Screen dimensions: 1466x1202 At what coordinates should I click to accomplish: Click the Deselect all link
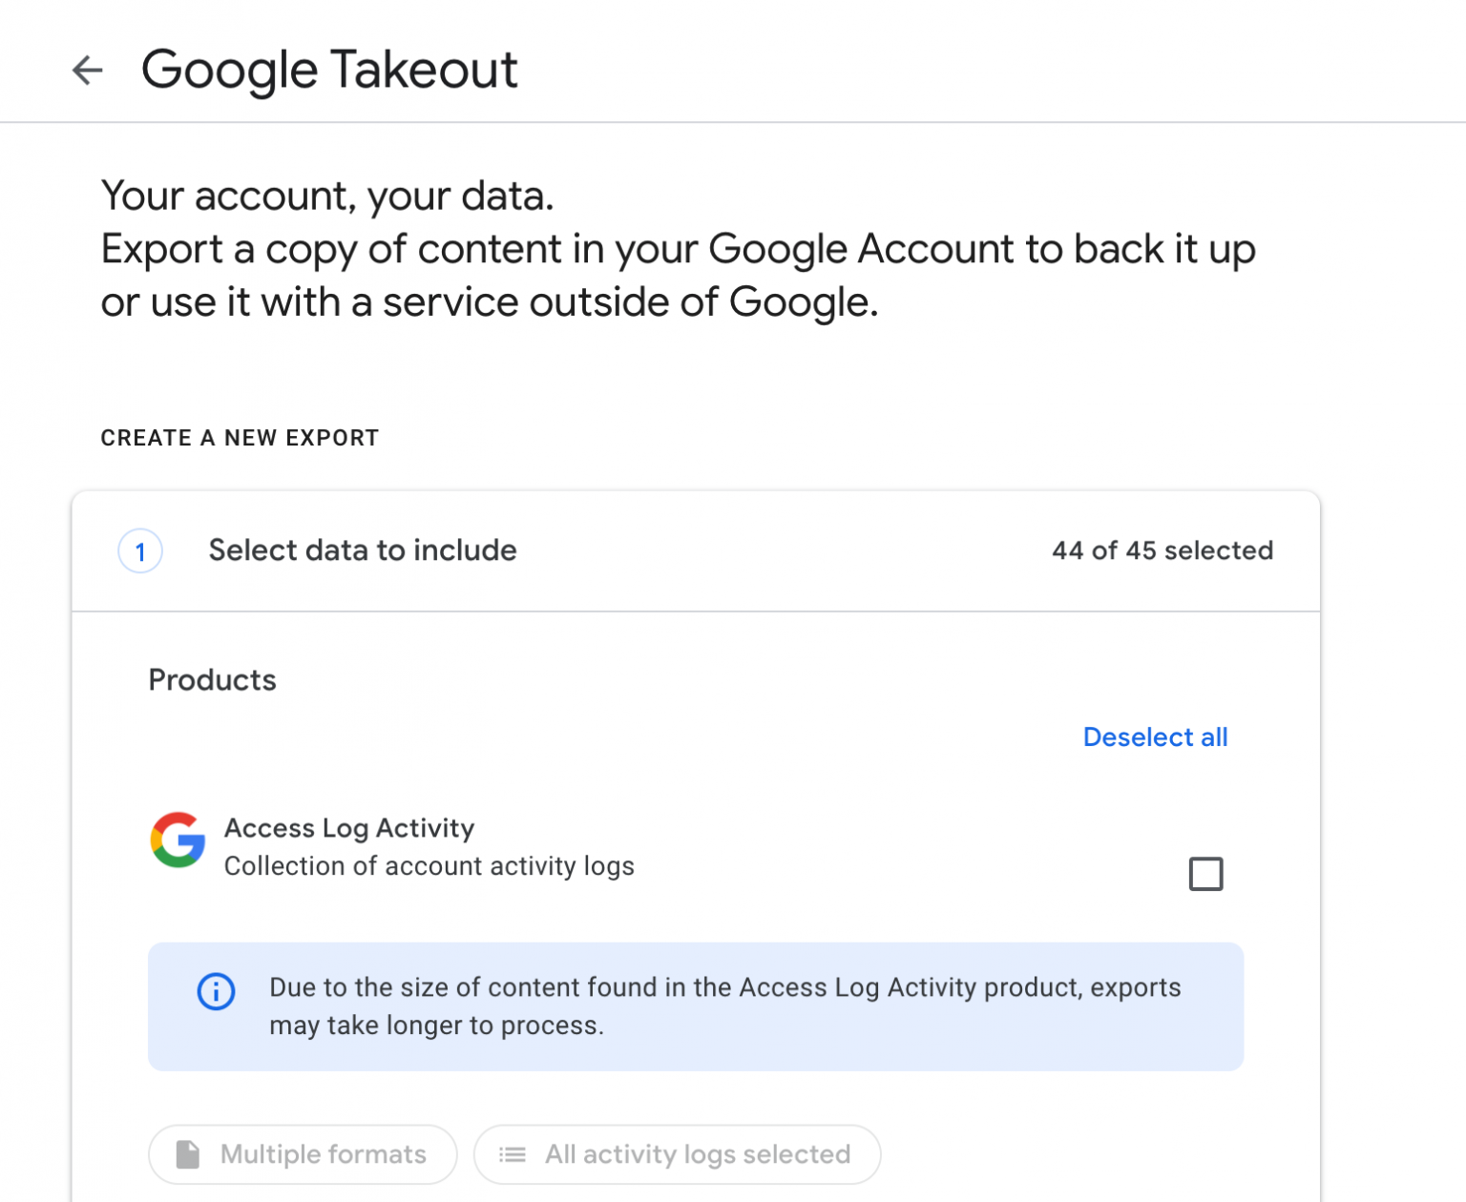(1155, 737)
